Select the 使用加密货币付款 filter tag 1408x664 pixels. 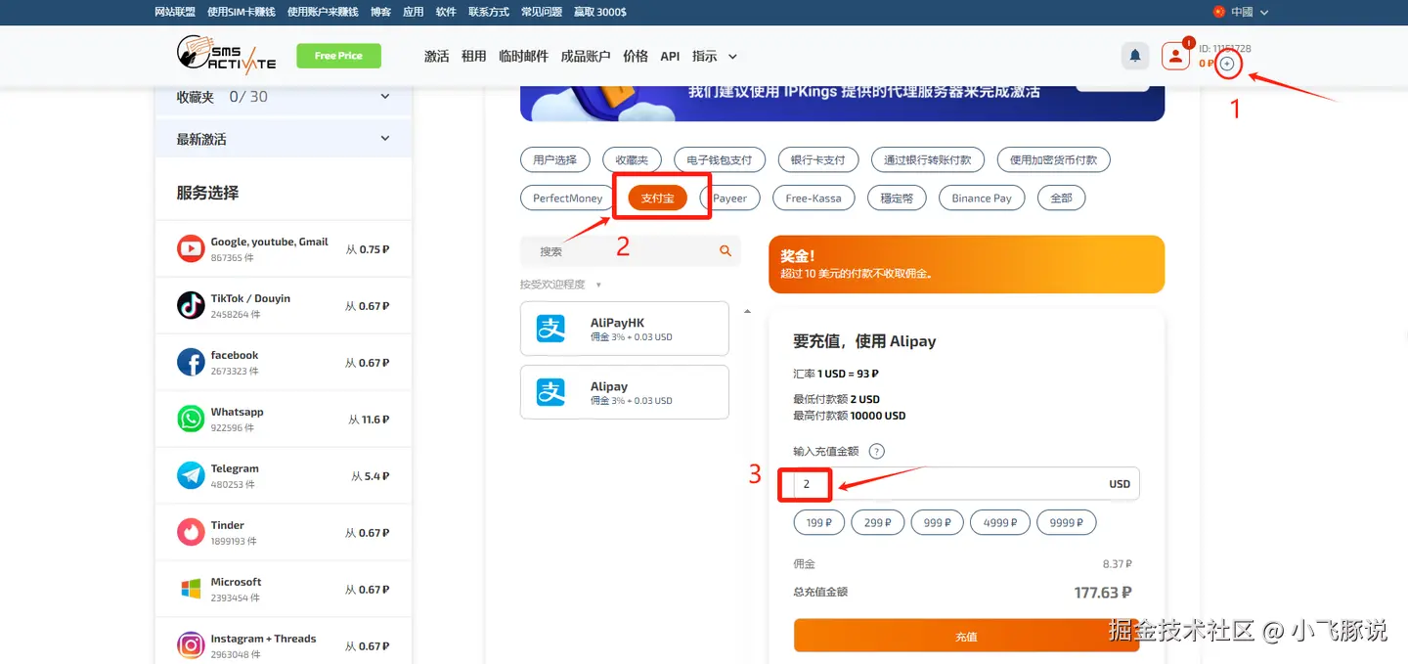[1054, 159]
